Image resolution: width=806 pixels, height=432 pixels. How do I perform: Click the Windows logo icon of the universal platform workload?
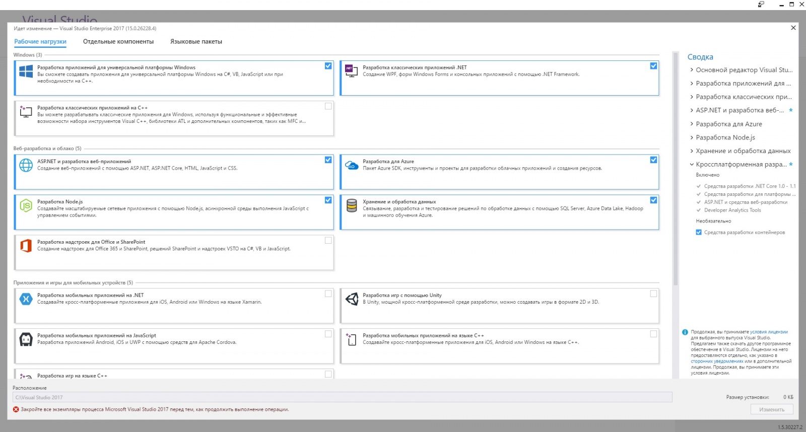(26, 71)
